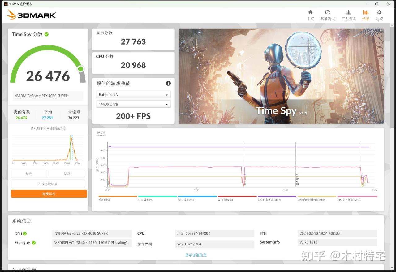
Task: Maximize the 3DMark window
Action: (377, 4)
